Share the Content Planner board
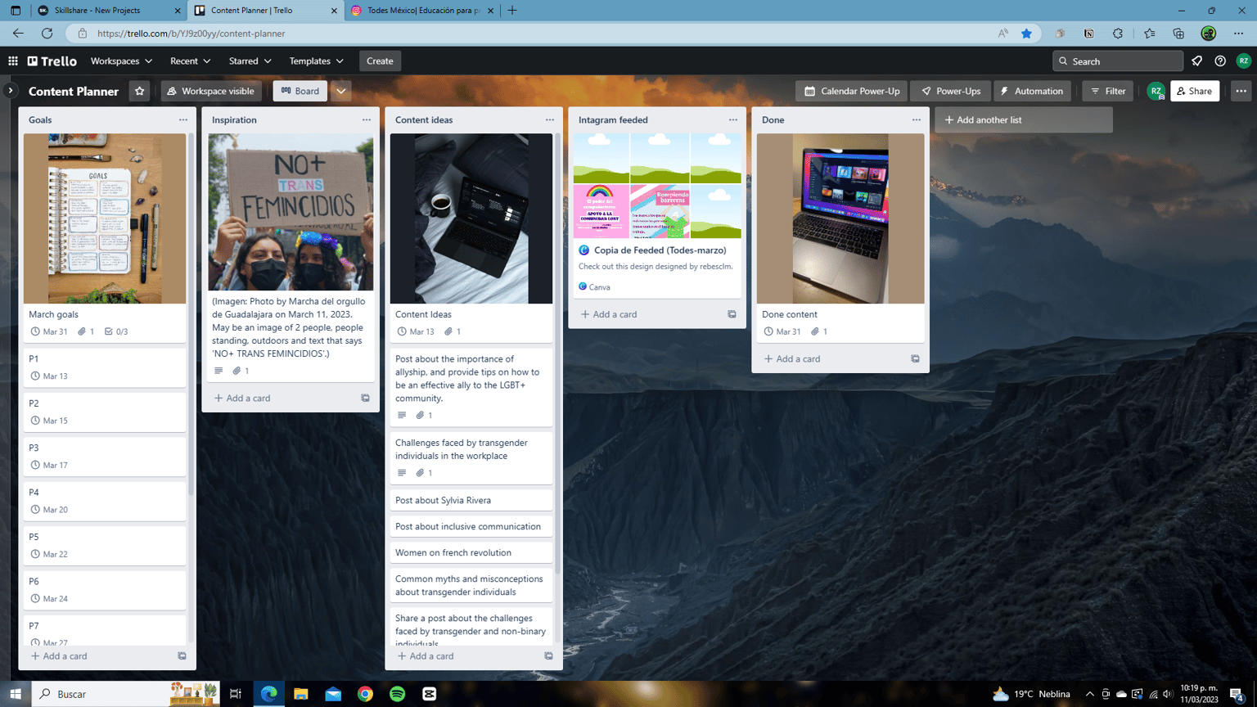The width and height of the screenshot is (1257, 707). pos(1195,91)
